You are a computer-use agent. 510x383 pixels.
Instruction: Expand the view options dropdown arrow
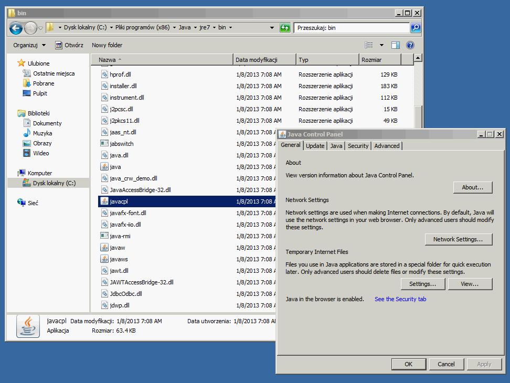381,45
